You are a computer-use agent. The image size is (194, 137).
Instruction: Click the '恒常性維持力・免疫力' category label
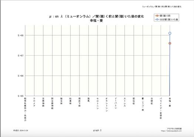click(x=25, y=109)
